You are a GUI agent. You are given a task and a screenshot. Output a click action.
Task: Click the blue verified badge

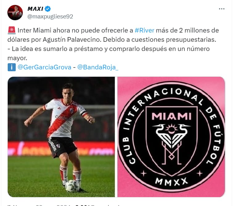[48, 9]
